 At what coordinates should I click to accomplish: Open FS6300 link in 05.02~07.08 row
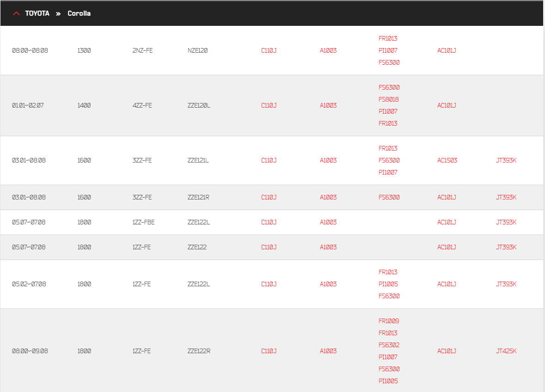point(389,296)
